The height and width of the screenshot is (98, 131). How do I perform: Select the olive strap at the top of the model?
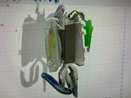click(x=74, y=14)
